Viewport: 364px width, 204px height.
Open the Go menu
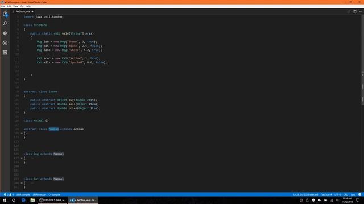(22, 6)
